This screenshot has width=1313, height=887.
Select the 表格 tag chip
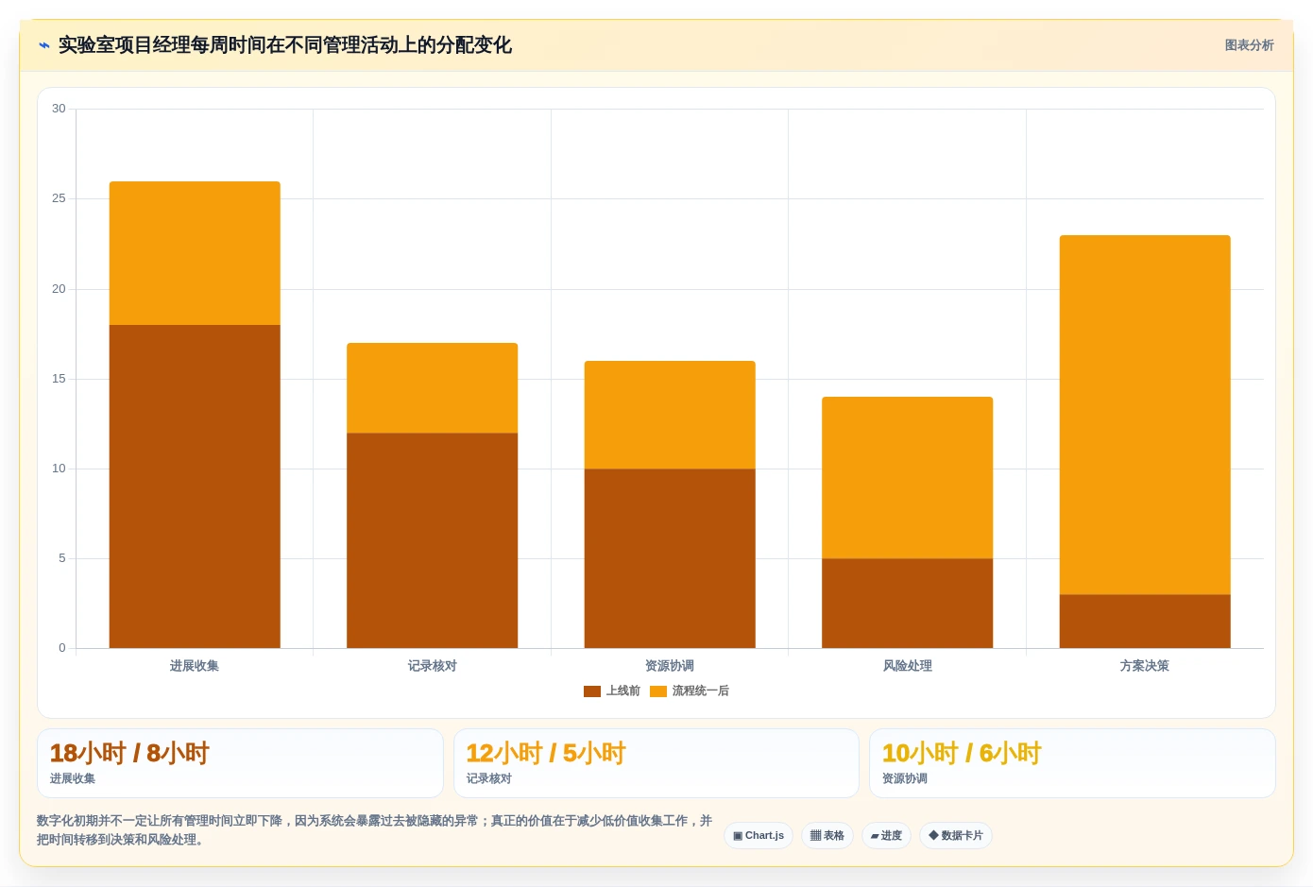pos(827,836)
